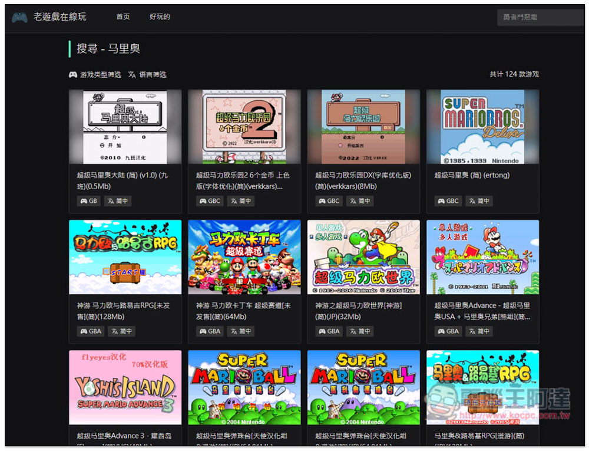This screenshot has width=589, height=451.
Task: Click 简中 tag under 超级马里奥 (ertong)
Action: (479, 201)
